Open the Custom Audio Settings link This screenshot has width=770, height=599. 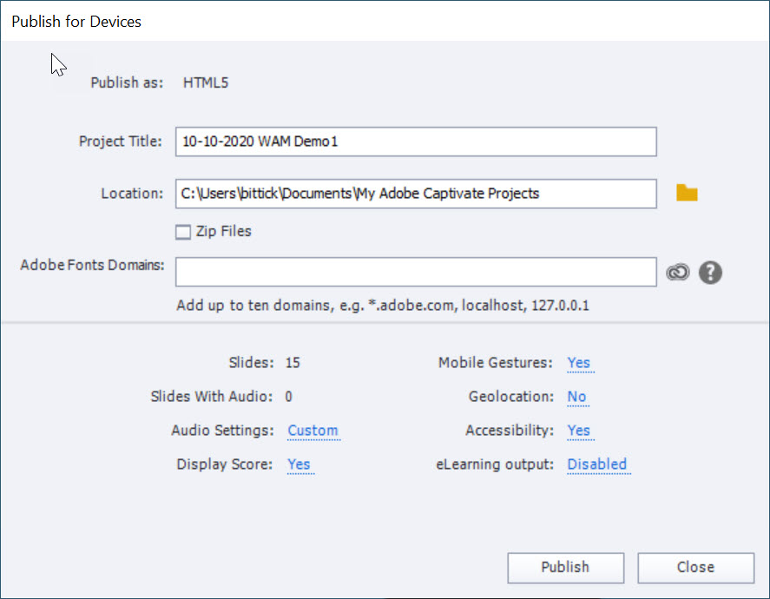click(x=313, y=431)
